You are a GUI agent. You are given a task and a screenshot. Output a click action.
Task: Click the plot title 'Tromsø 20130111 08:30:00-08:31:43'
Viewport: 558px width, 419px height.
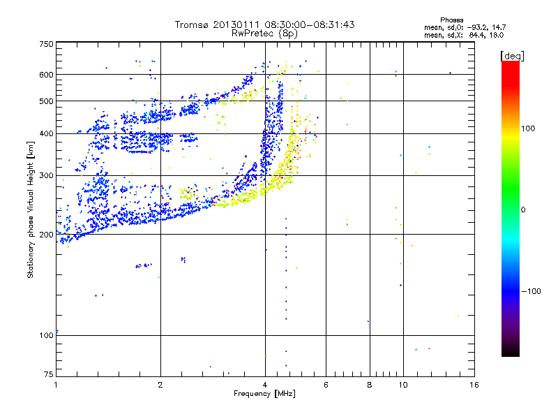pyautogui.click(x=264, y=24)
